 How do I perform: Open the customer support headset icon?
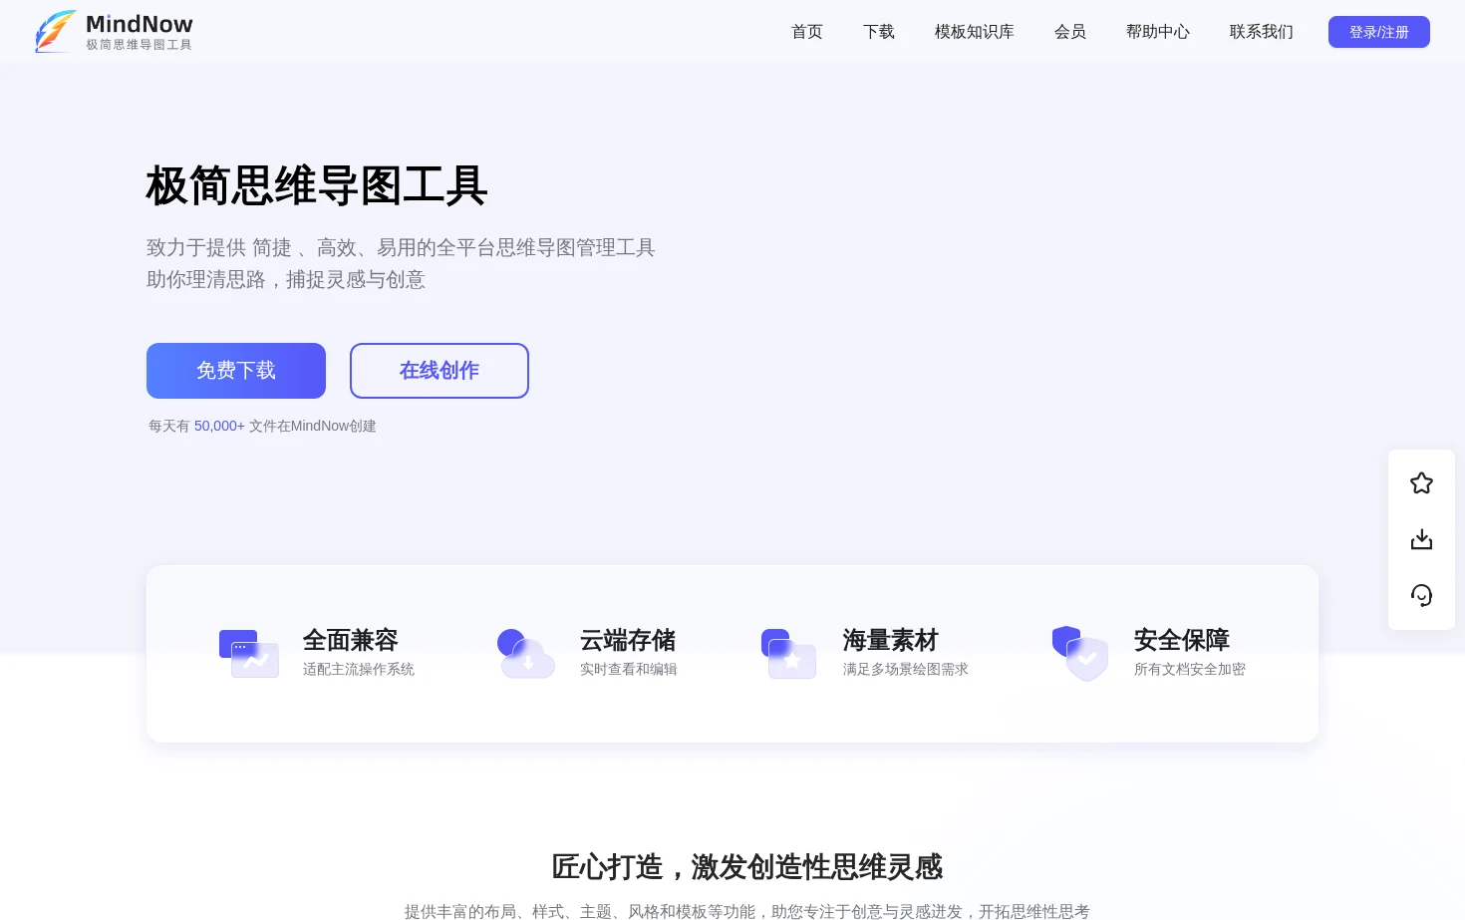(1421, 595)
